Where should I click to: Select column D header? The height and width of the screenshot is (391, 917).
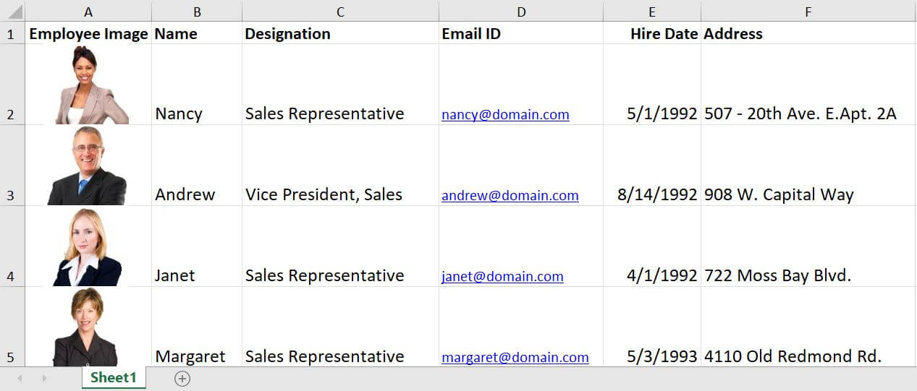(521, 12)
